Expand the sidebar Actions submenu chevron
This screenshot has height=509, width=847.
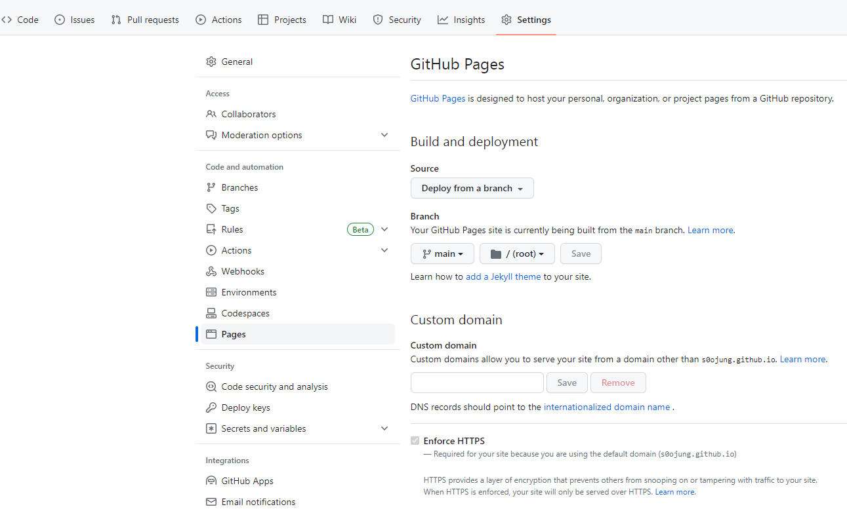384,250
